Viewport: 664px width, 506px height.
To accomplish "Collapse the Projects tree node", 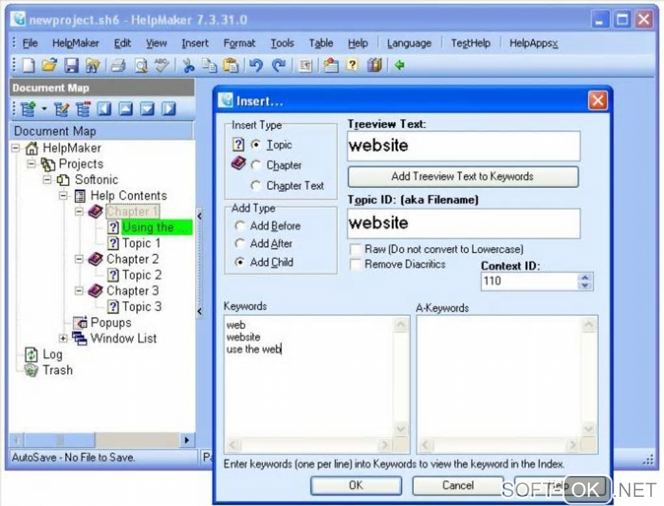I will [31, 164].
